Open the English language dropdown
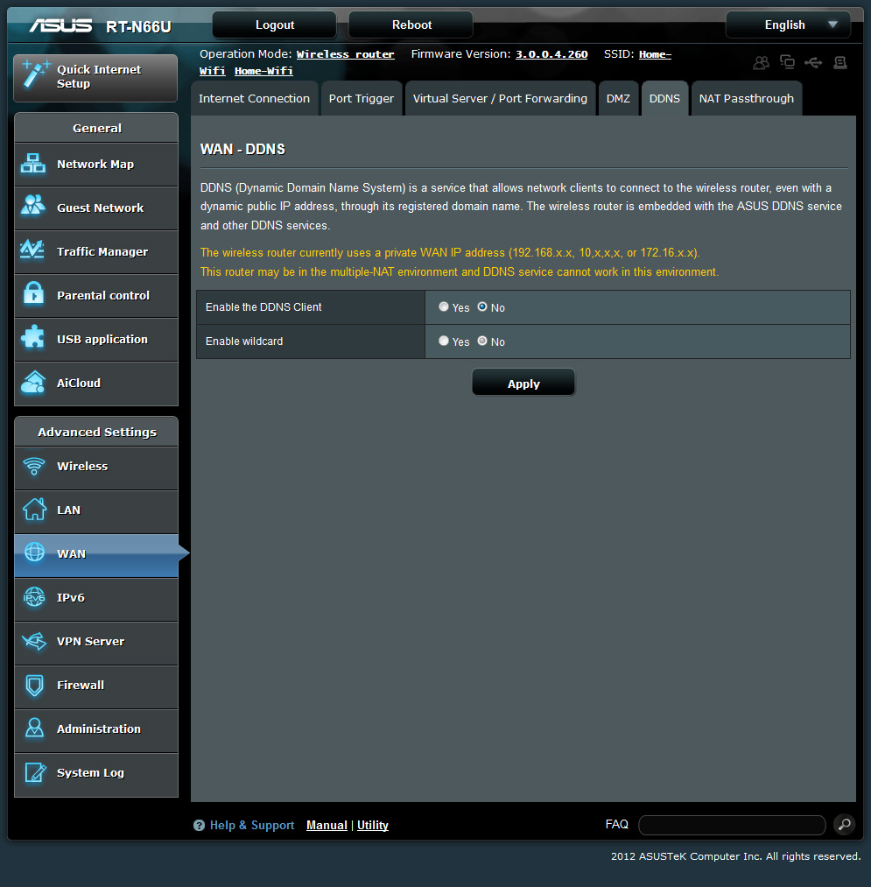 coord(788,25)
